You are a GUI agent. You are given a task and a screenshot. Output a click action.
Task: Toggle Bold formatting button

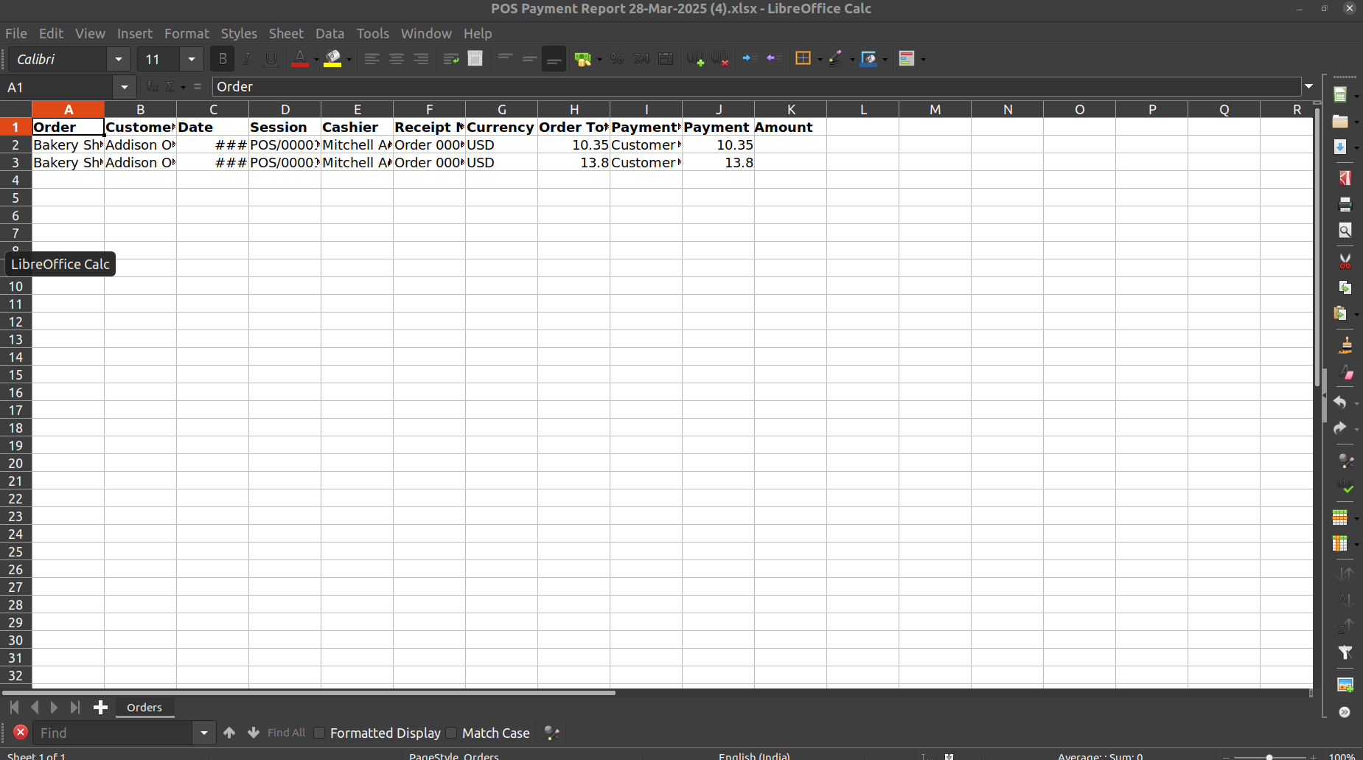coord(222,59)
